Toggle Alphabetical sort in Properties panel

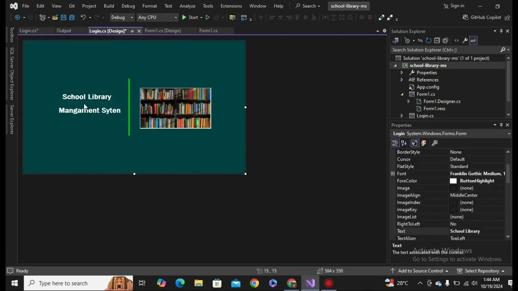[x=404, y=143]
